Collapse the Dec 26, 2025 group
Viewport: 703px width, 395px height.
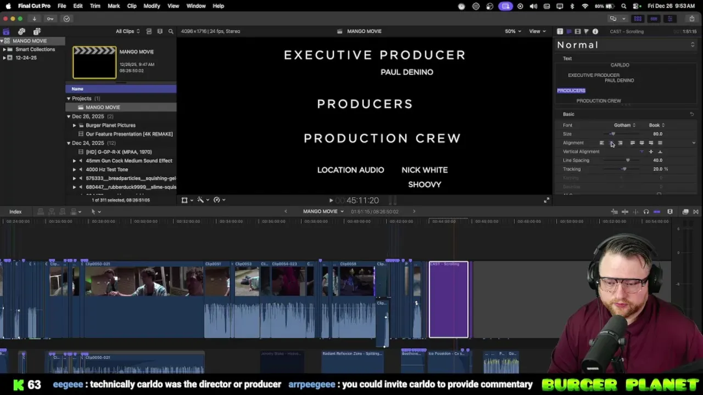[x=69, y=116]
